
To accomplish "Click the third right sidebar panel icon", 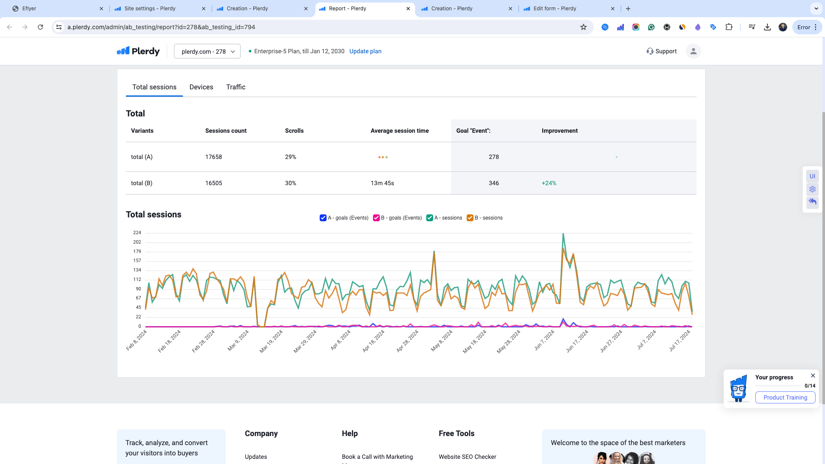I will pyautogui.click(x=813, y=201).
